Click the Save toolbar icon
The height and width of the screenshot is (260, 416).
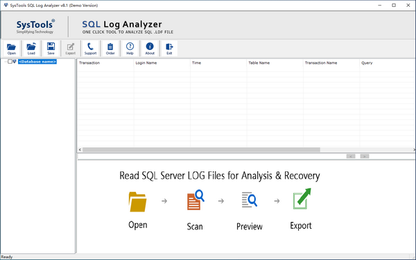(51, 49)
